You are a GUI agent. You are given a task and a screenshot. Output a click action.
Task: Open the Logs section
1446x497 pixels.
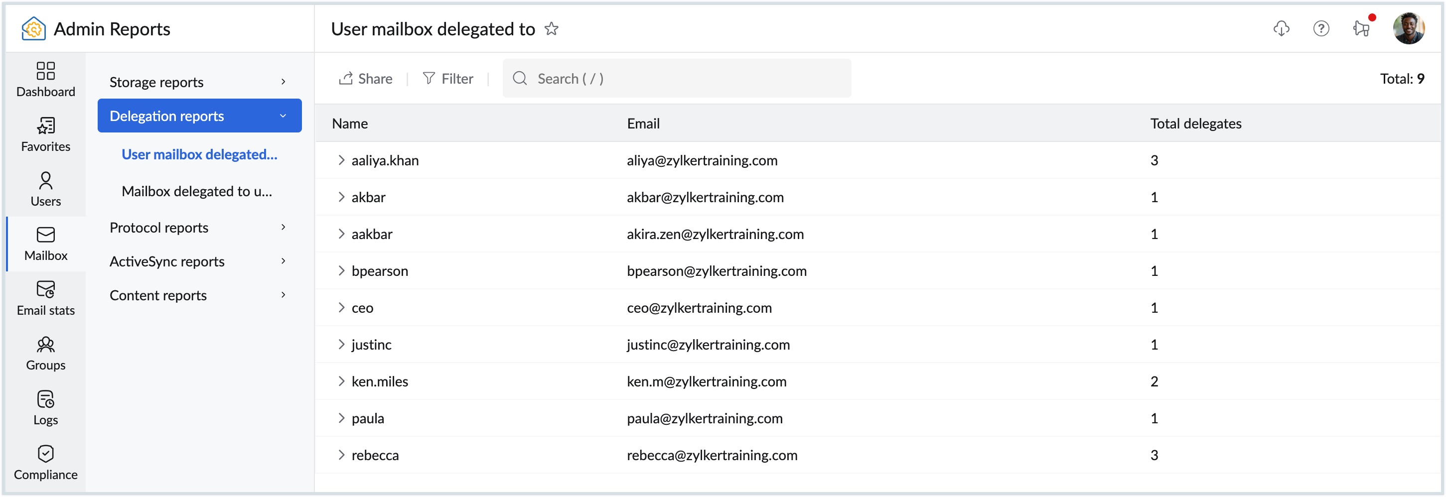pos(45,407)
